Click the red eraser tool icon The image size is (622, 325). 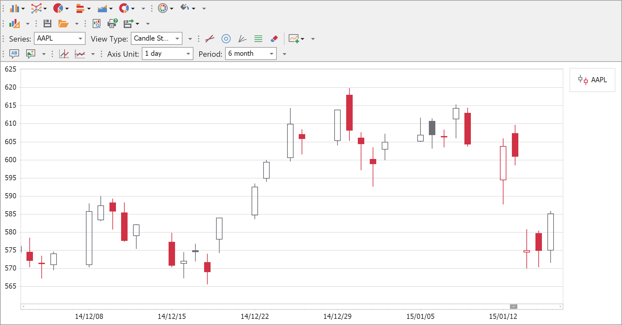click(x=274, y=39)
